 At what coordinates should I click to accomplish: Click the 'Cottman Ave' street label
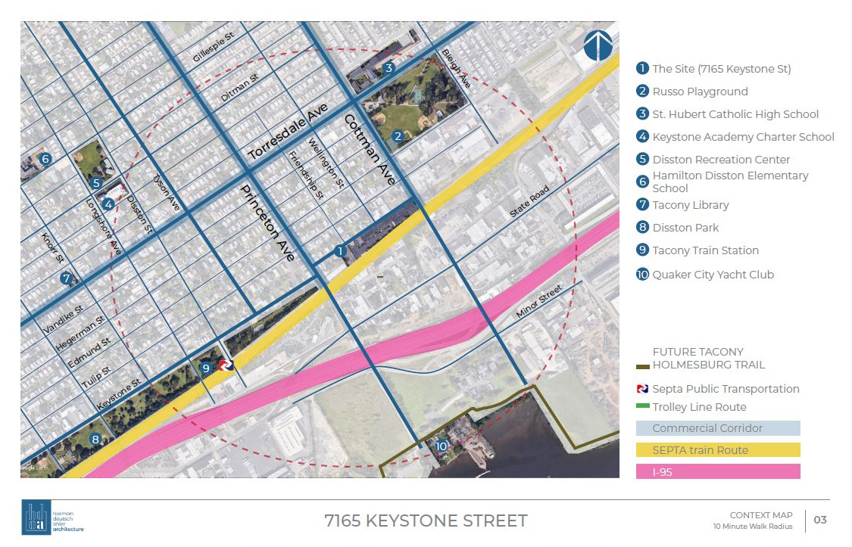coord(370,150)
